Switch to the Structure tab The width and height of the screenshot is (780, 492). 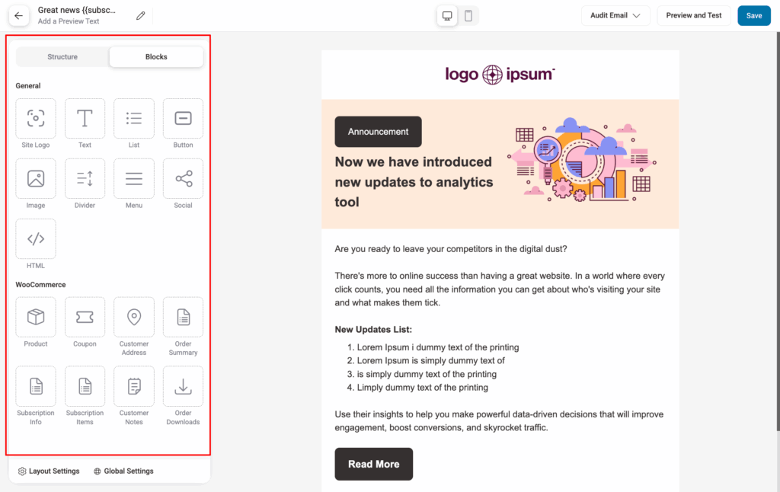[x=62, y=56]
